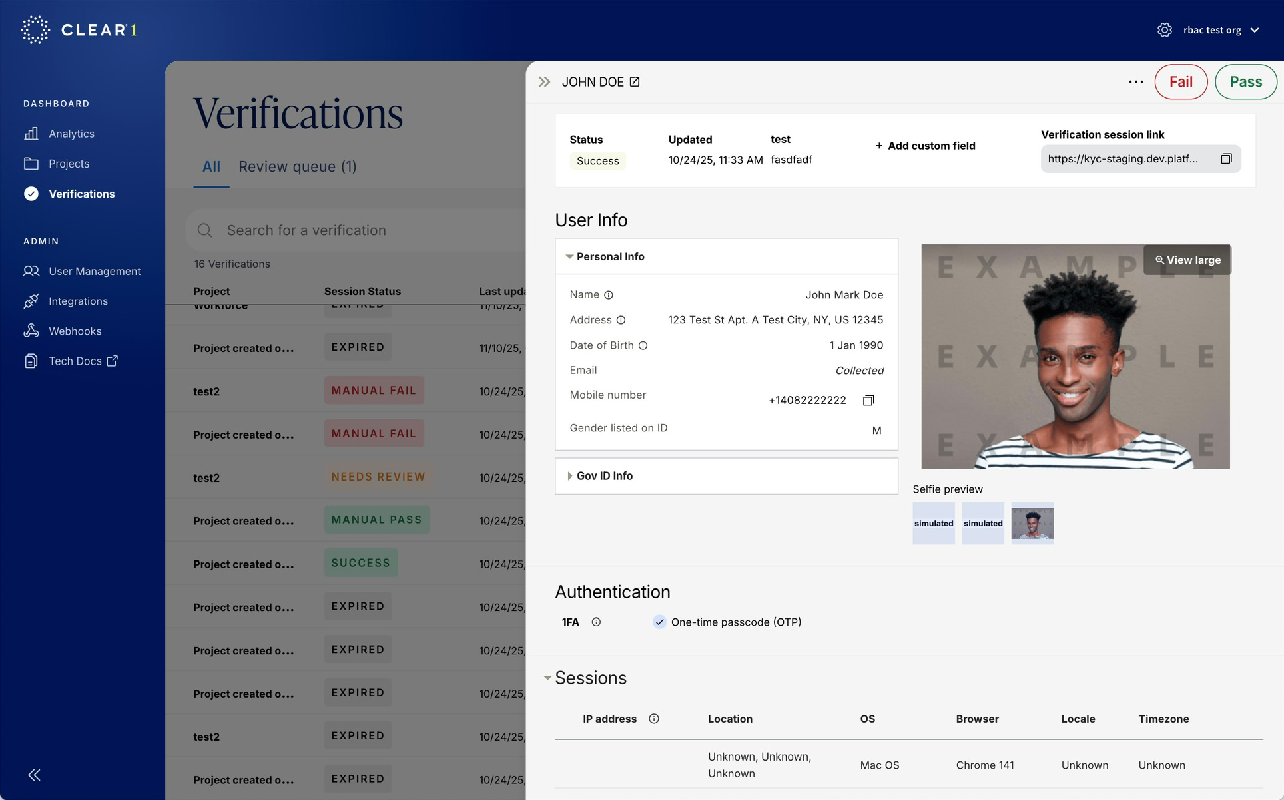Click Add custom field
This screenshot has width=1284, height=800.
point(924,146)
